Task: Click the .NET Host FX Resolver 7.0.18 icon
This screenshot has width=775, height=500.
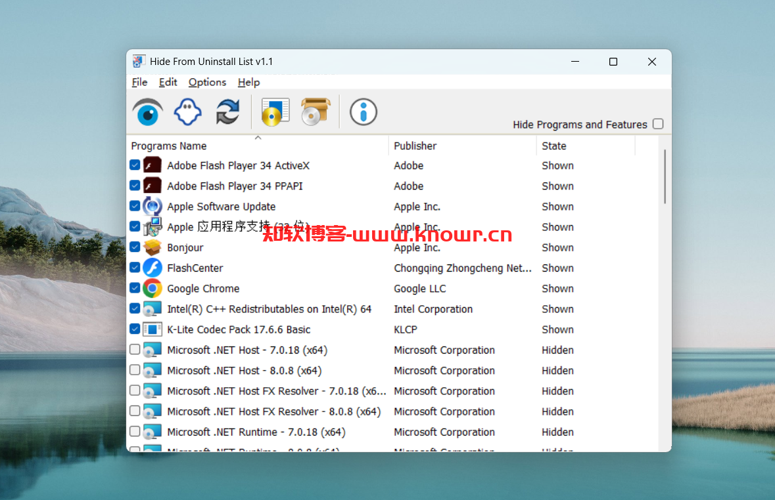Action: click(153, 391)
